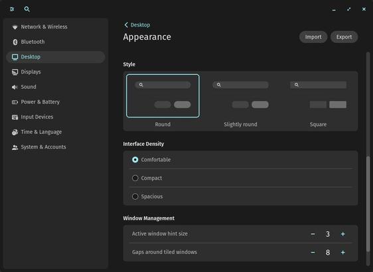This screenshot has height=272, width=373.
Task: Click the Desktop monitor icon
Action: 15,57
